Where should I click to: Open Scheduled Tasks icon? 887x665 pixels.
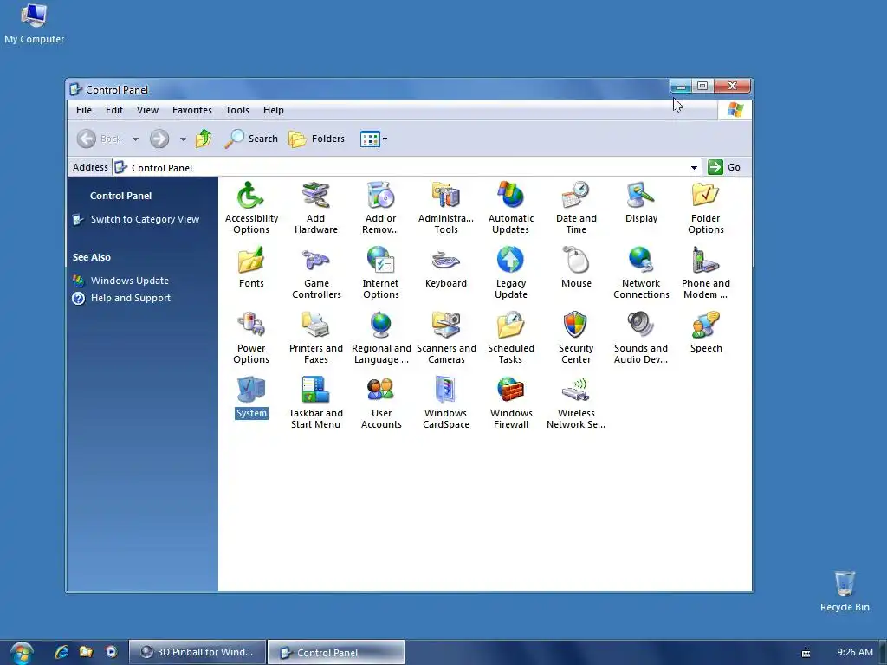(511, 338)
